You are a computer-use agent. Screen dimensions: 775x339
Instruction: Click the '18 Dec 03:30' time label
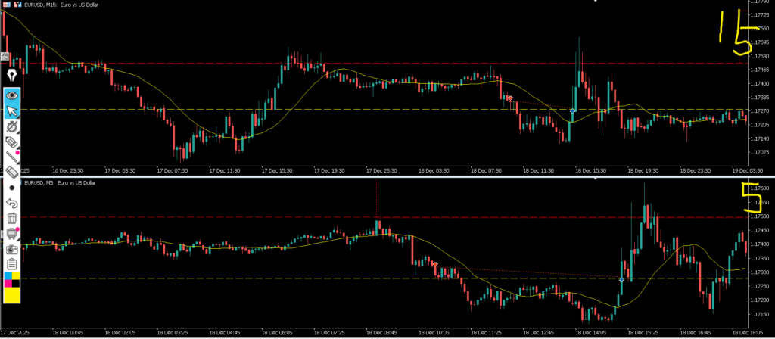pyautogui.click(x=434, y=170)
